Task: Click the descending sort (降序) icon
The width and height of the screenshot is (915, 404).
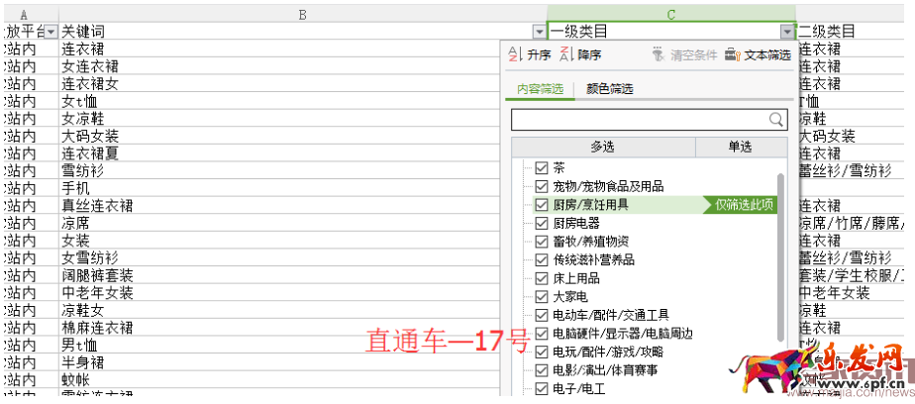Action: tap(566, 55)
